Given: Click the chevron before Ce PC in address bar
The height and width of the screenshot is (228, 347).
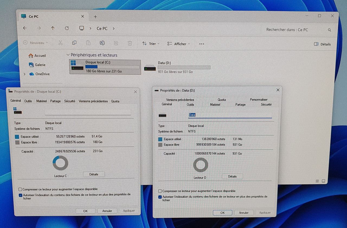Looking at the screenshot, I should click(x=90, y=28).
